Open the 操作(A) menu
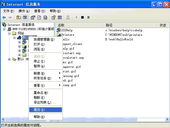This screenshot has height=128, width=170. (24, 11)
